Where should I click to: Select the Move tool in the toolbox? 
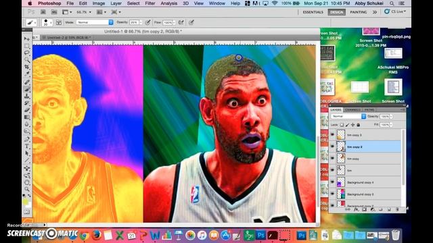click(27, 39)
